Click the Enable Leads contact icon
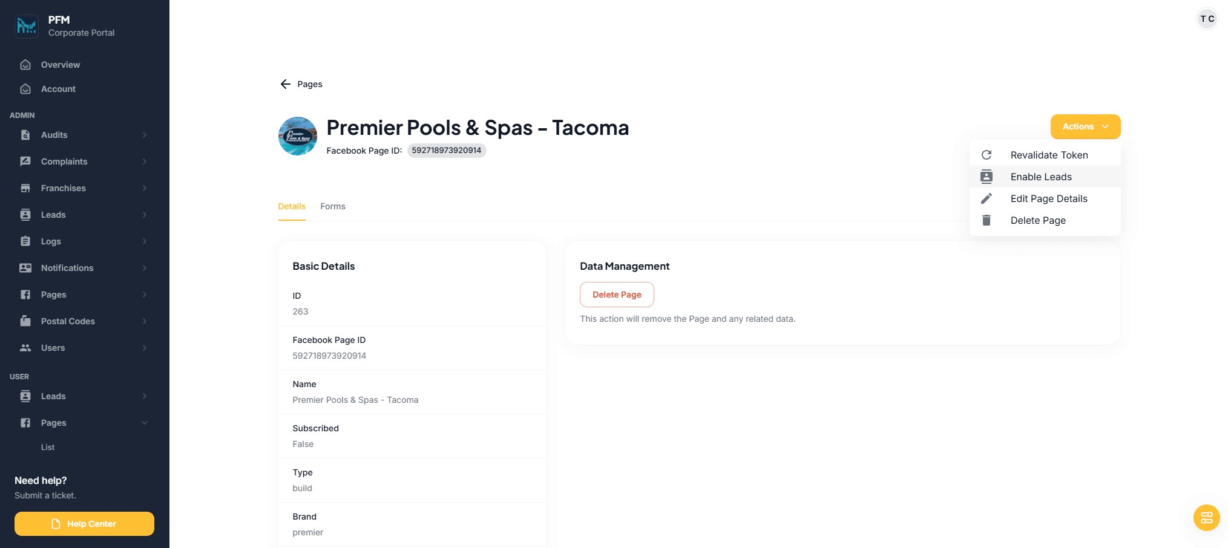This screenshot has height=548, width=1228. pos(986,177)
